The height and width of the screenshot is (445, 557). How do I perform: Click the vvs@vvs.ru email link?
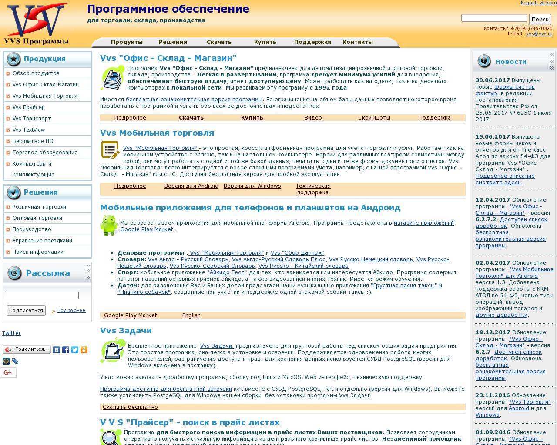539,33
